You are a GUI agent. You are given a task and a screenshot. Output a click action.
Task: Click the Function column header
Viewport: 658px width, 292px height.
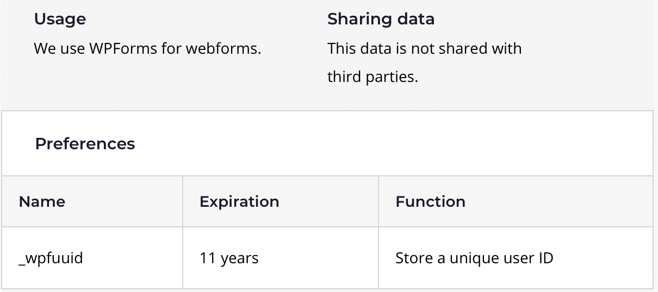pyautogui.click(x=430, y=202)
